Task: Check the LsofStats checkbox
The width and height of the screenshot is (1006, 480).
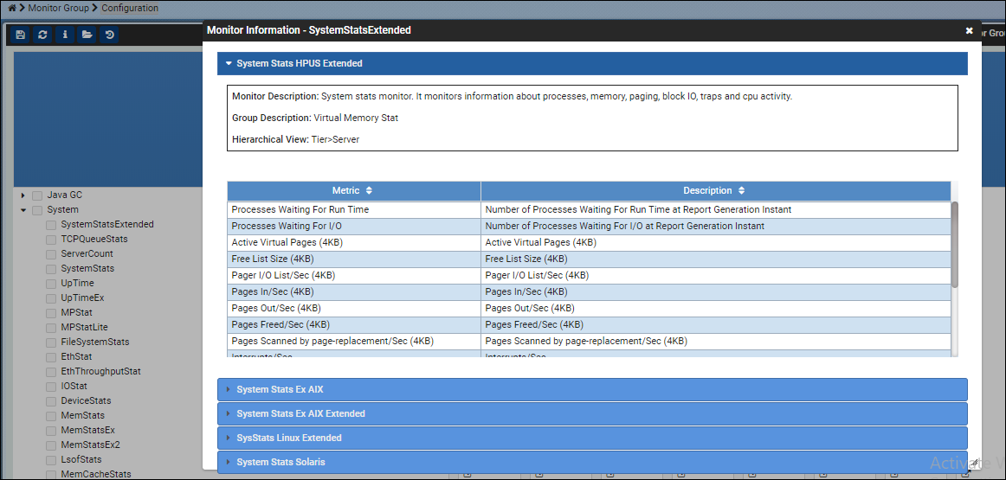Action: [x=51, y=461]
